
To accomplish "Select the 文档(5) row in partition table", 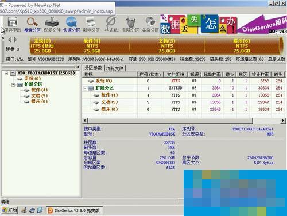I will [184, 102].
